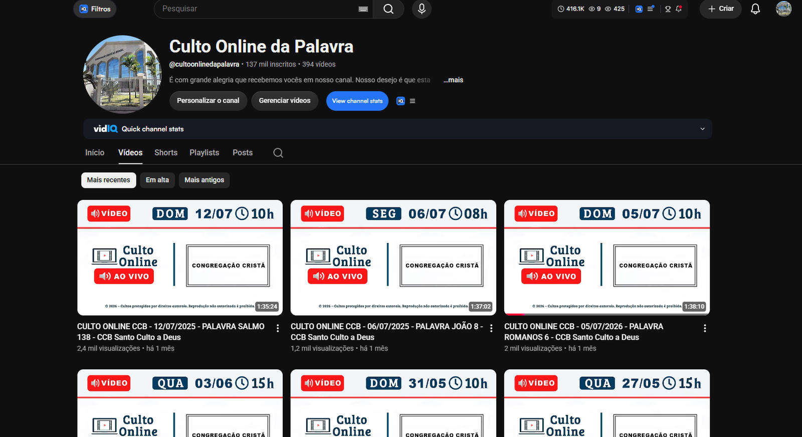Open options menu for SALMO 138 video
The image size is (802, 437).
point(278,328)
